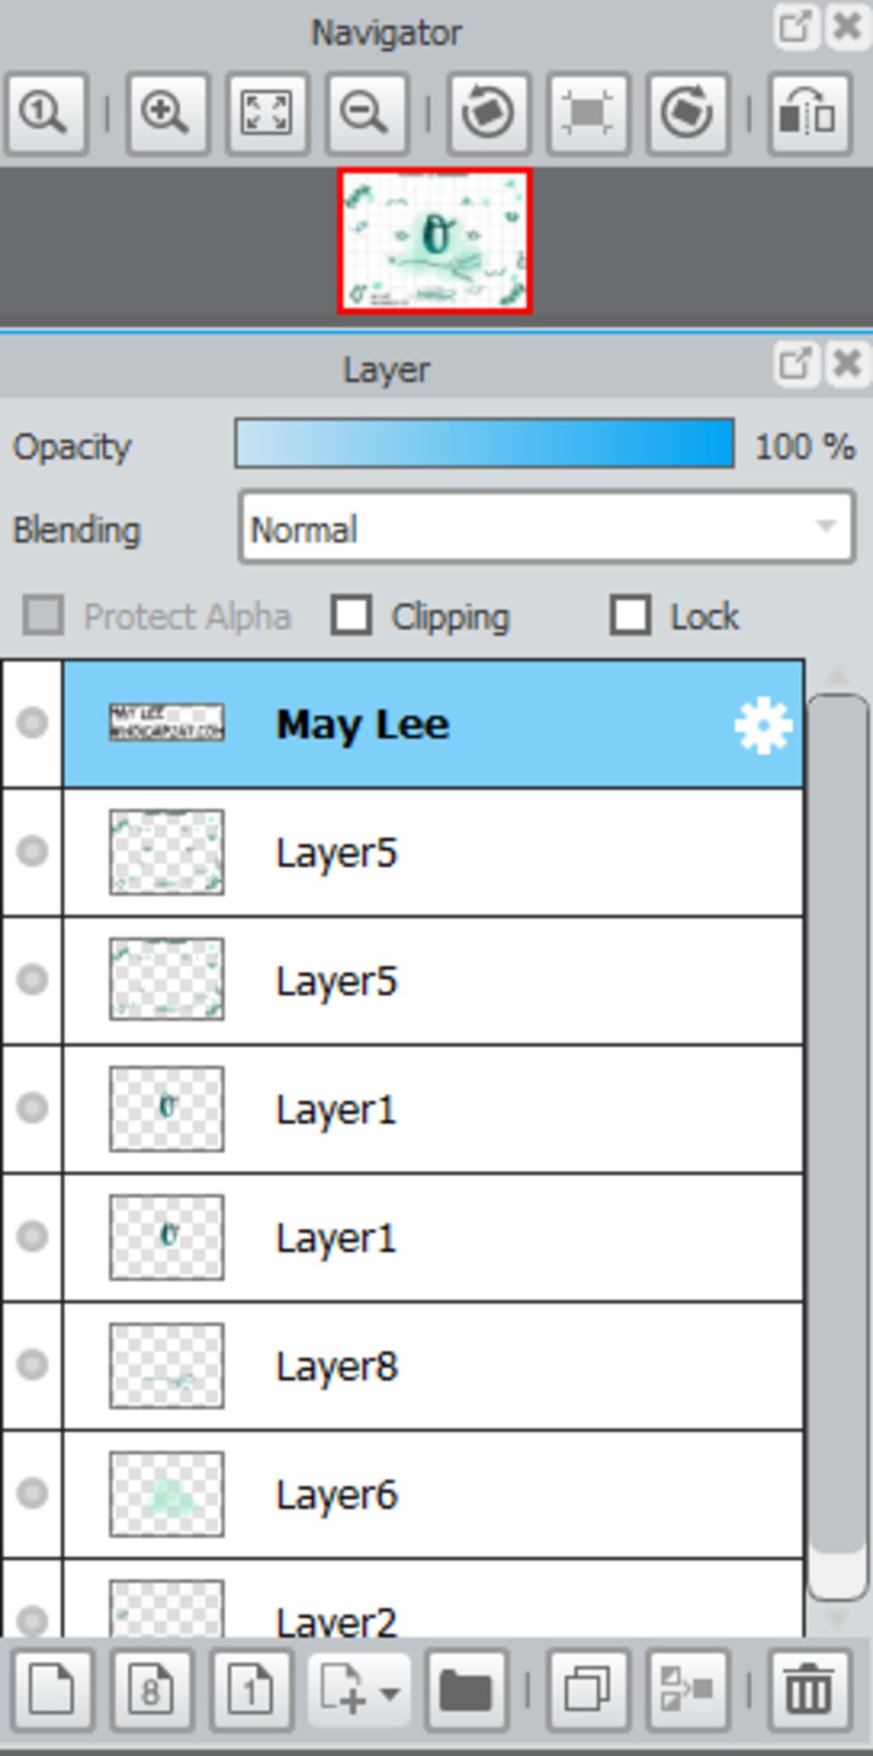This screenshot has width=873, height=1756.
Task: Hide the Layer8 layer
Action: (x=32, y=1365)
